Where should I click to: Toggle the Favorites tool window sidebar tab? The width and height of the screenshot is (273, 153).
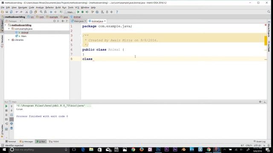[x=2, y=131]
